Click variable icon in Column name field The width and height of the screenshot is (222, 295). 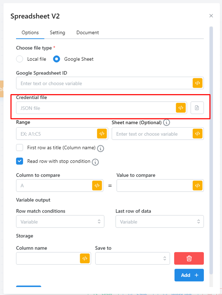click(x=85, y=258)
